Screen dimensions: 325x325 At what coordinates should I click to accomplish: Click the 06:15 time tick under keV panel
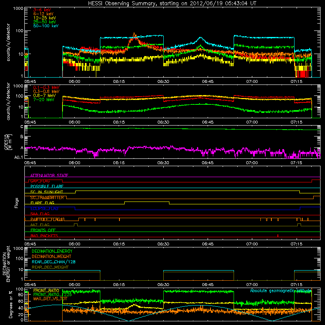119,82
